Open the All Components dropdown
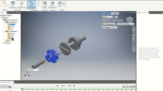Image resolution: width=163 pixels, height=91 pixels. click(x=109, y=24)
